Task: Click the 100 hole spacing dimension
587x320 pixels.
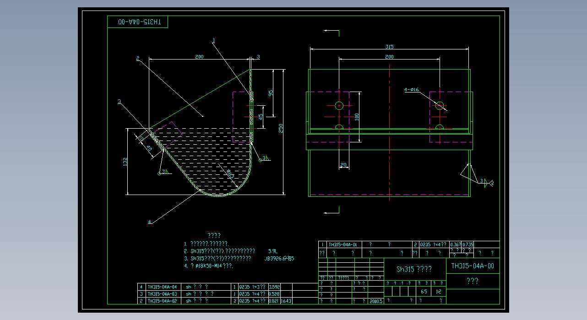Action: click(357, 117)
